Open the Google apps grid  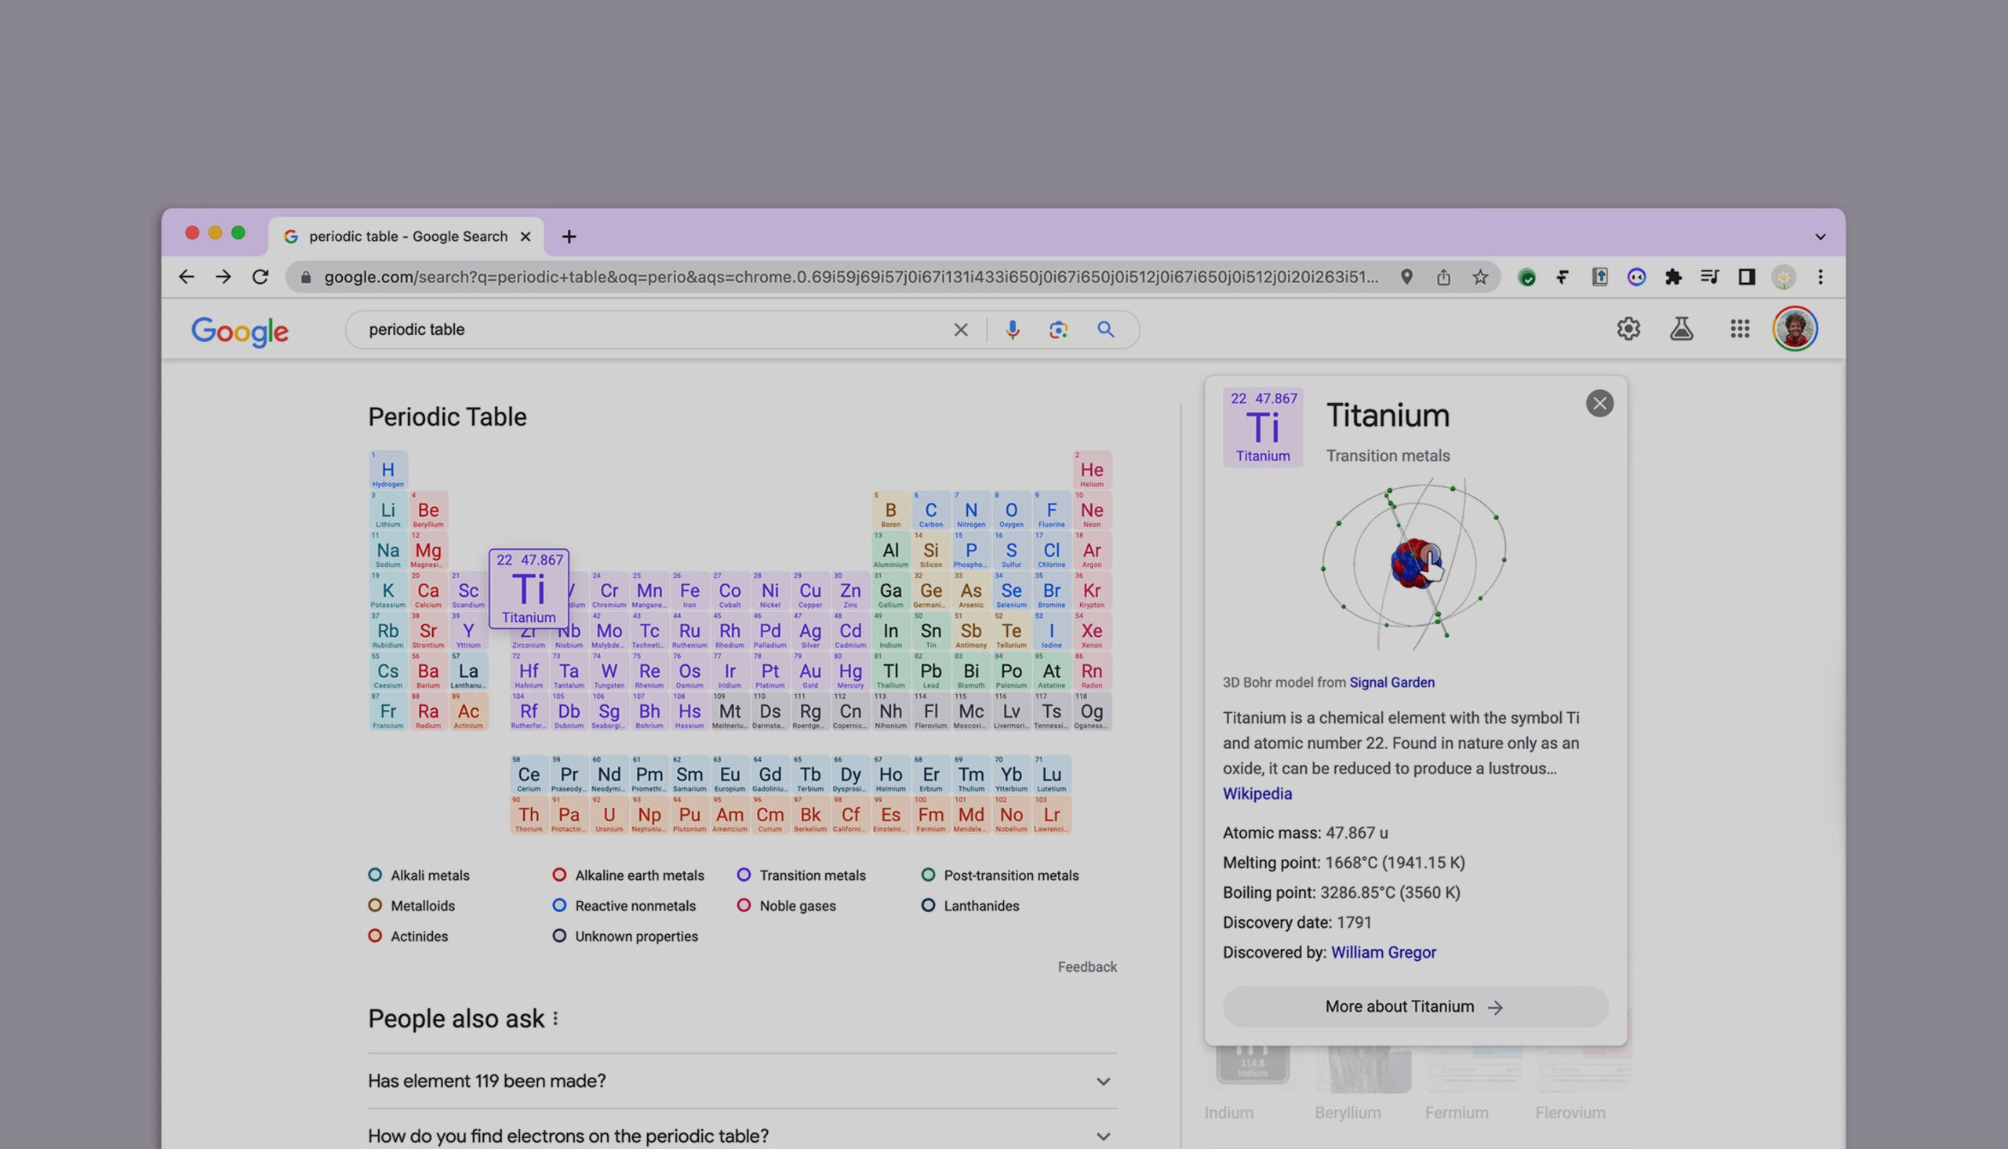1740,329
